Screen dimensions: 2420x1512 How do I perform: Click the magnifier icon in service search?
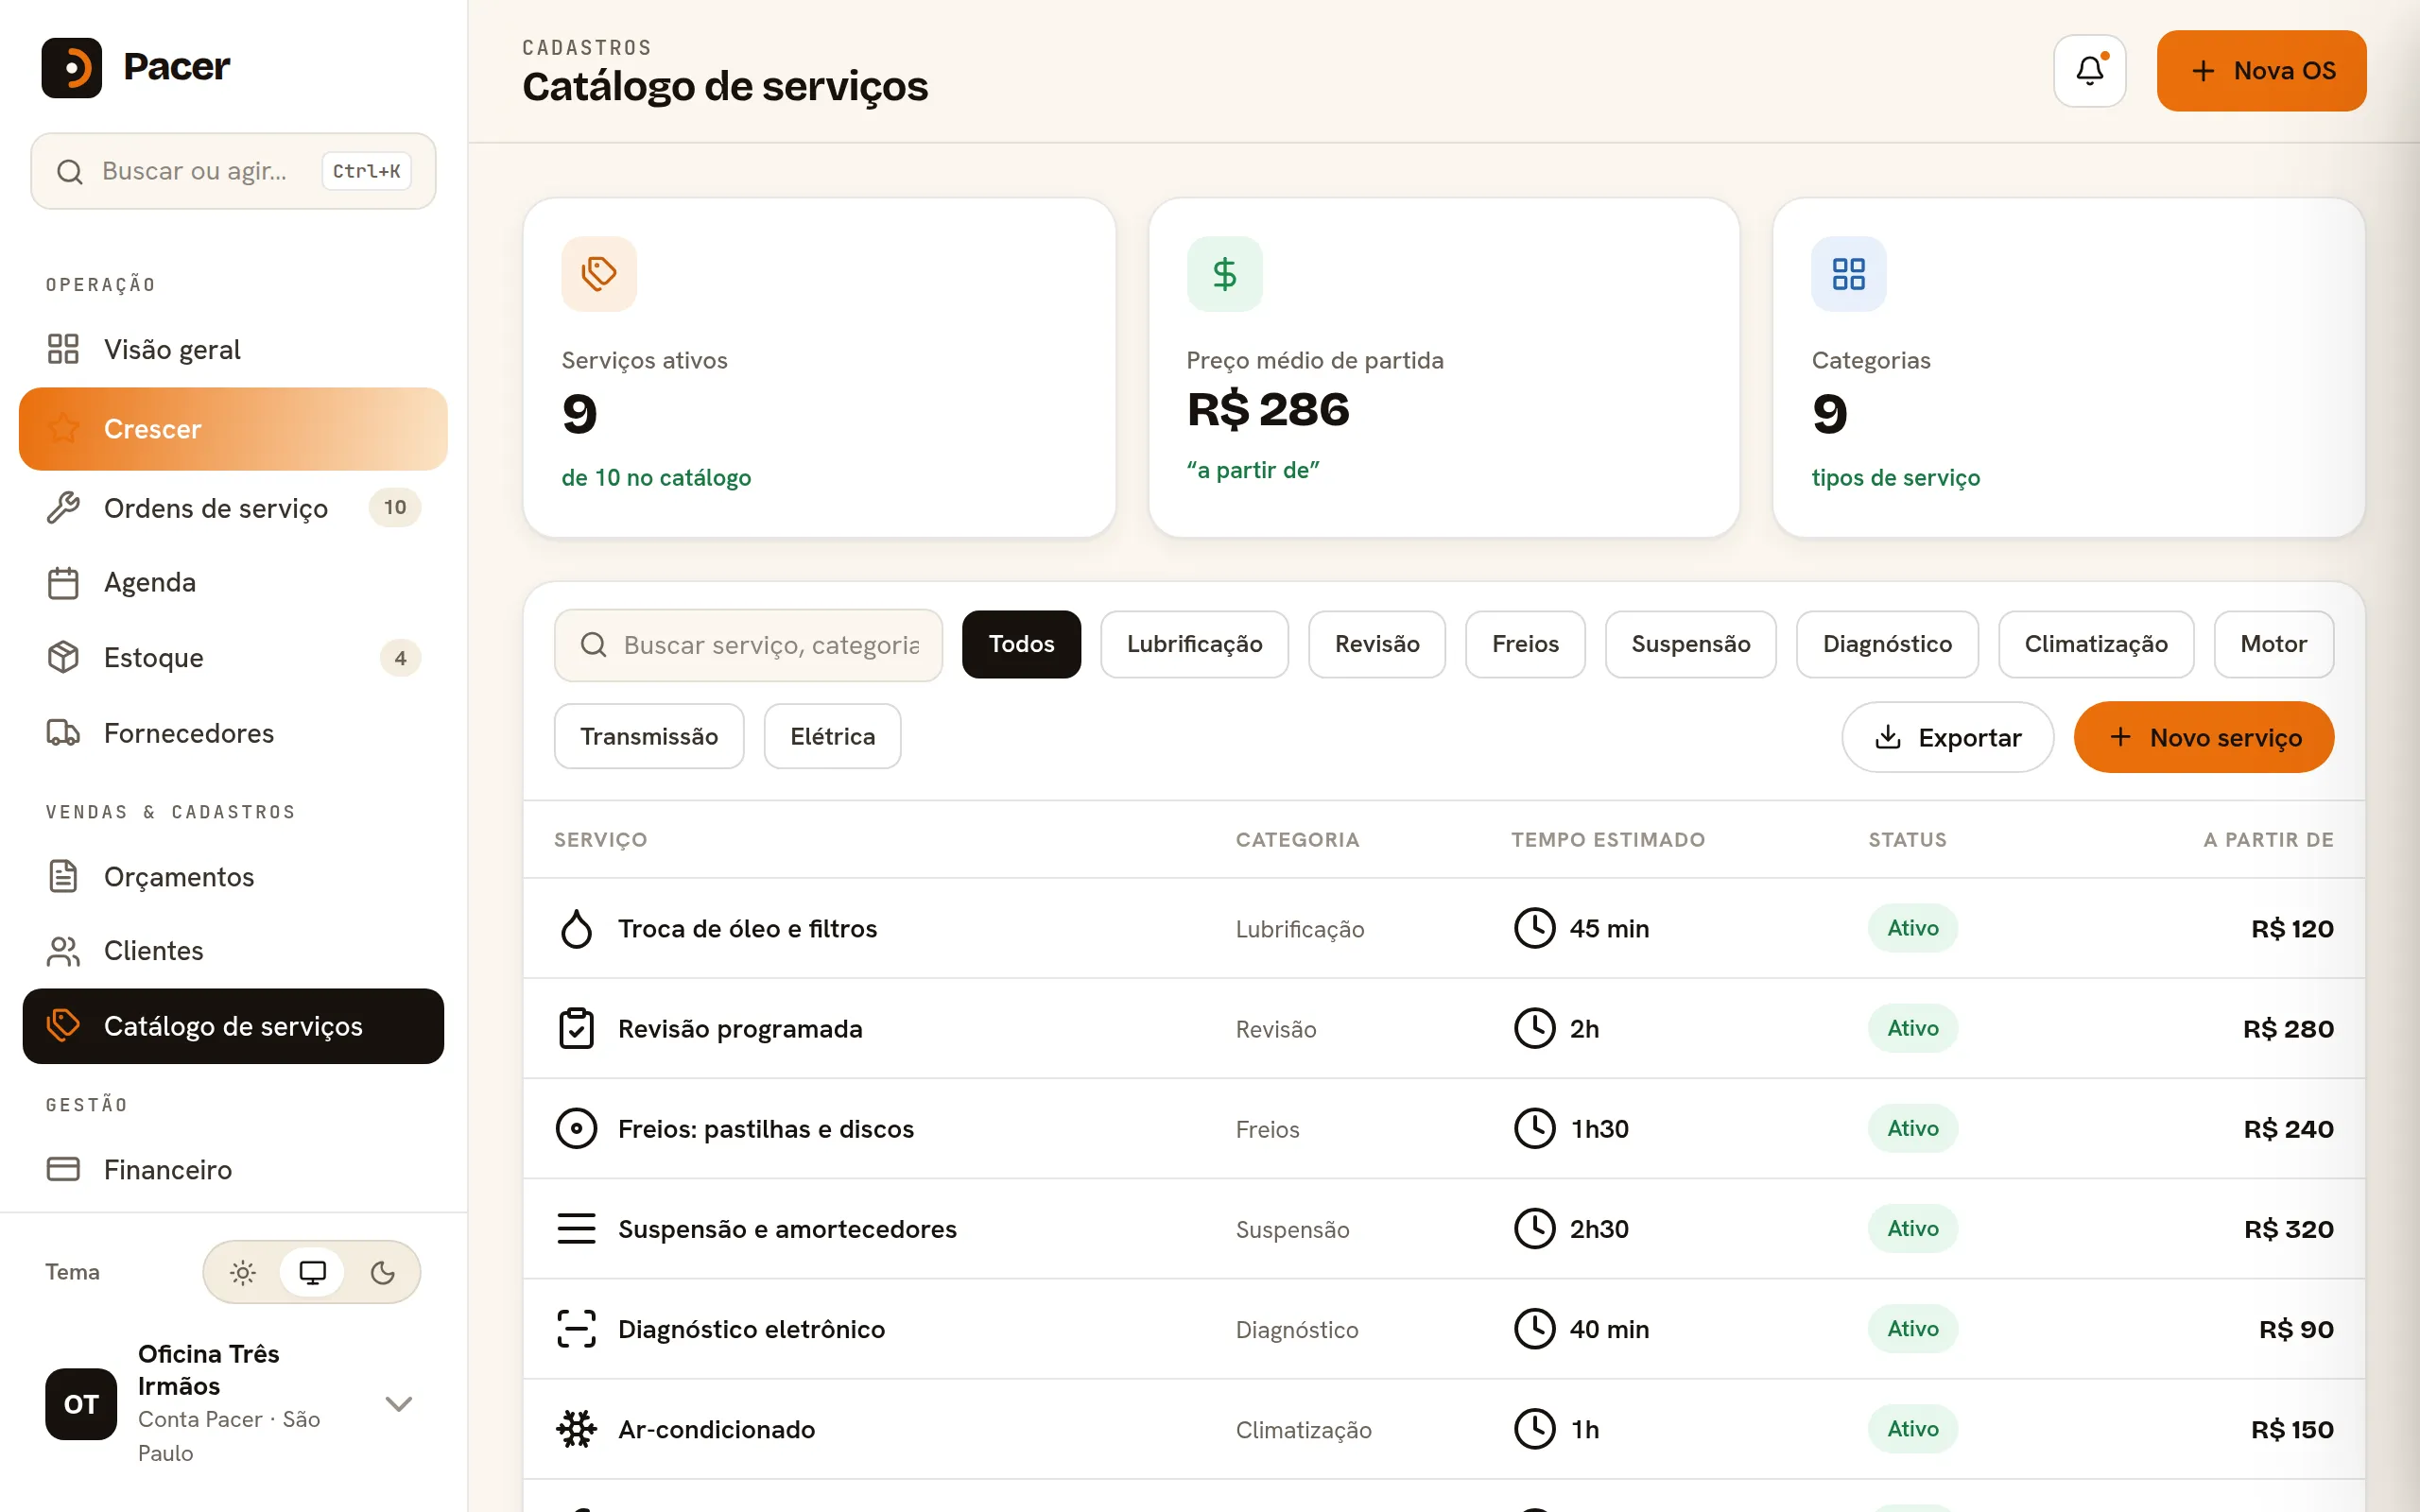coord(593,644)
